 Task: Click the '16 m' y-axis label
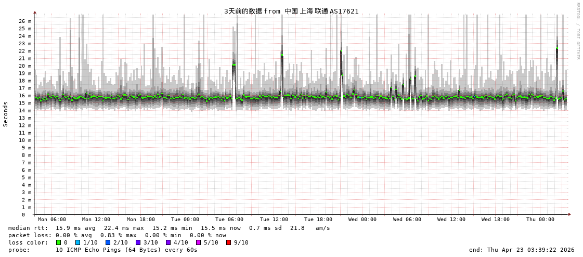[x=24, y=95]
